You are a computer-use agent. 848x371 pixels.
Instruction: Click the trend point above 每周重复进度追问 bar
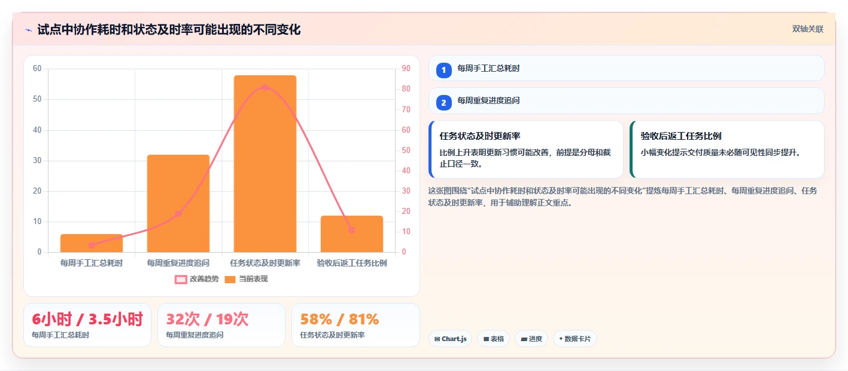pos(178,213)
